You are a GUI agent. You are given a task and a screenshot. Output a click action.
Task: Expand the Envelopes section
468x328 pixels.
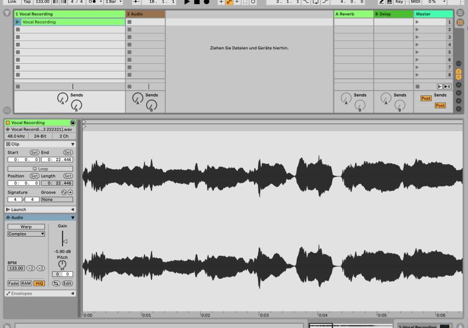[x=73, y=293]
